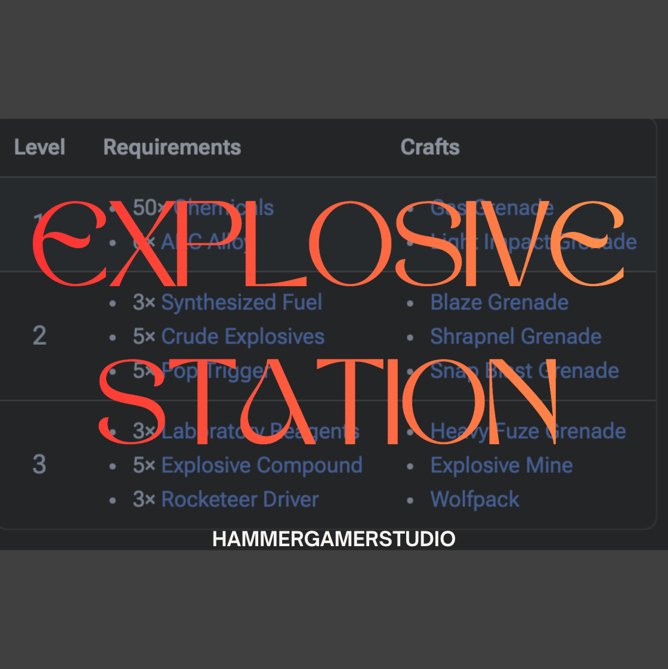Select the level 3 row number
Screen dimensions: 668x669
click(39, 464)
